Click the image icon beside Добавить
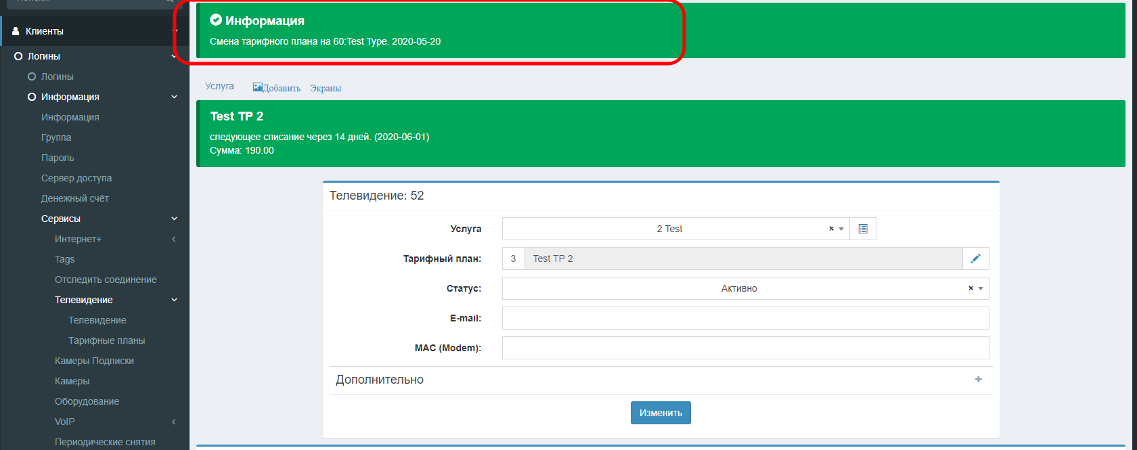The width and height of the screenshot is (1137, 450). point(257,87)
